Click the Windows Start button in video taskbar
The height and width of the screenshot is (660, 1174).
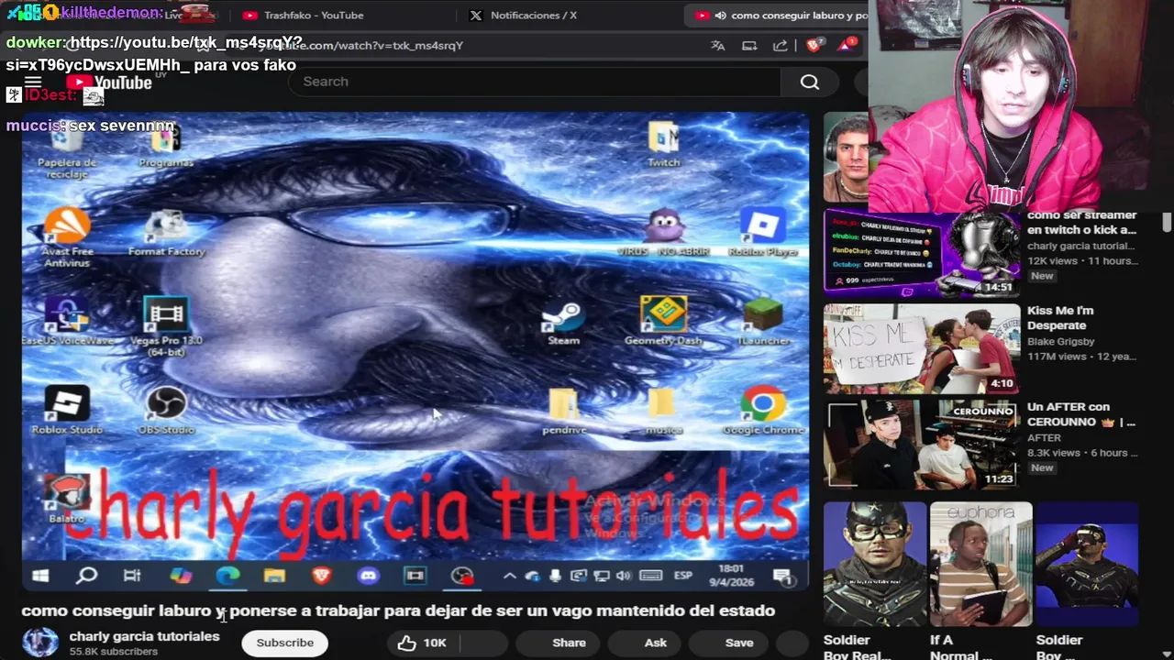(40, 576)
